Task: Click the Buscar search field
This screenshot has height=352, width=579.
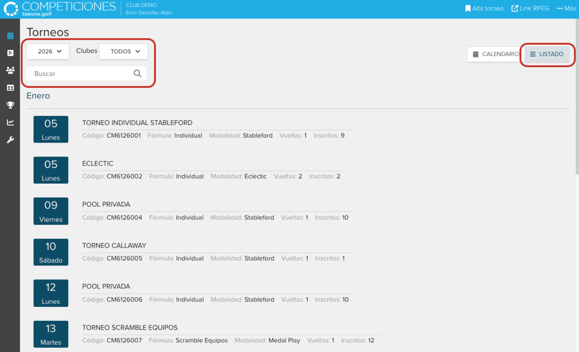Action: click(81, 74)
